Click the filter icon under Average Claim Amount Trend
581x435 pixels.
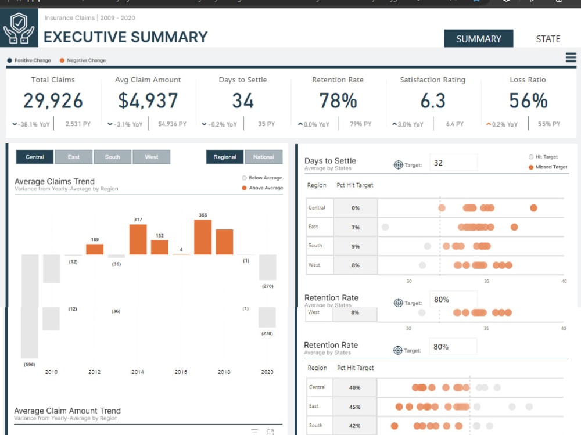point(254,432)
